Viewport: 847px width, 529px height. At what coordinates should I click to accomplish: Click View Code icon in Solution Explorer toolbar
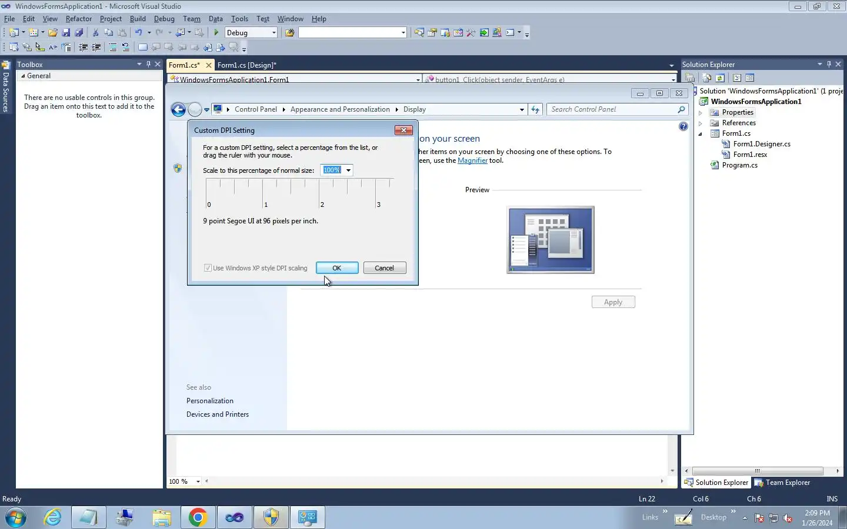pos(736,78)
